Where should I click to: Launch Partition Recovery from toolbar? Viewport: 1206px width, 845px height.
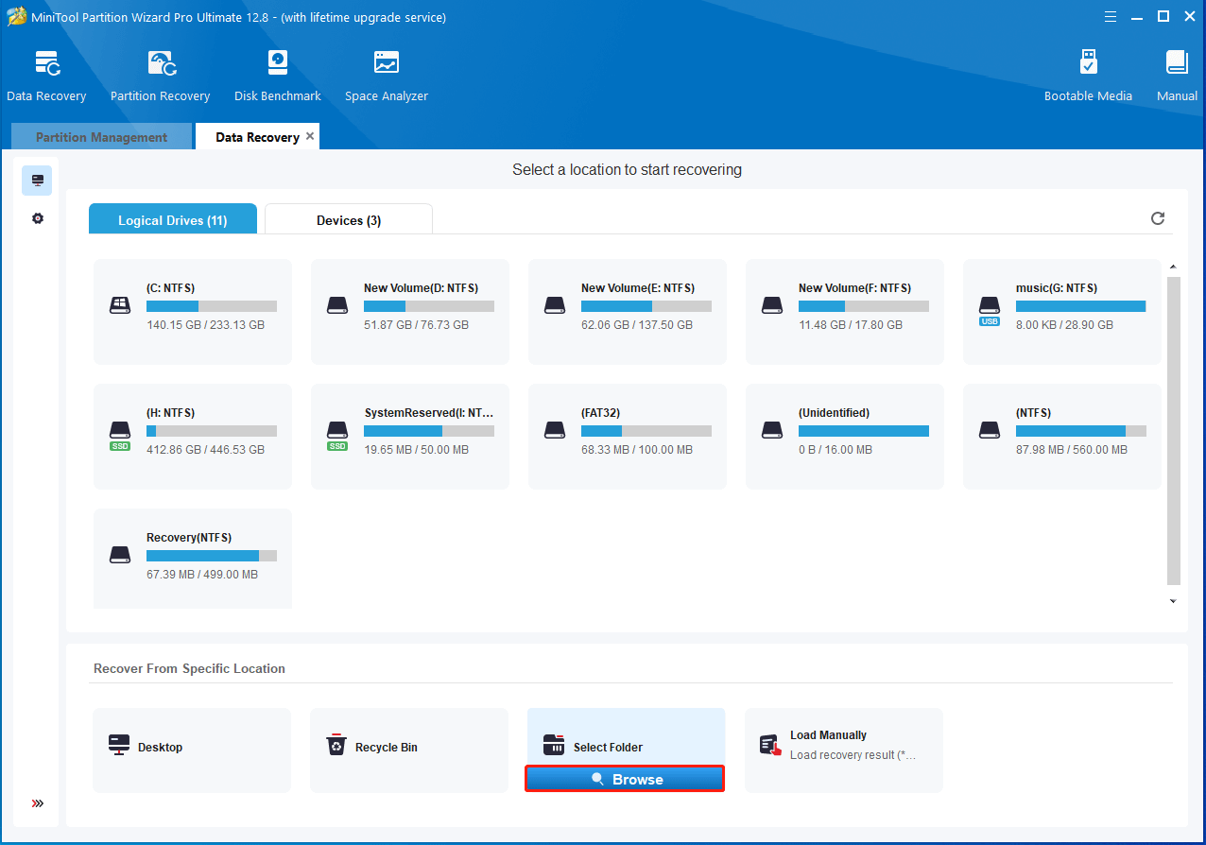tap(160, 77)
